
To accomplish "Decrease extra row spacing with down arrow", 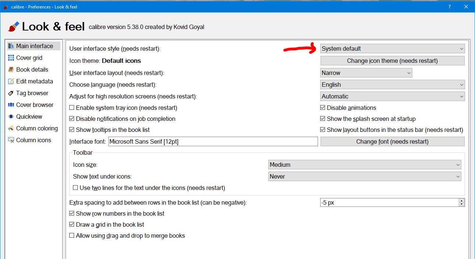I will [x=461, y=204].
